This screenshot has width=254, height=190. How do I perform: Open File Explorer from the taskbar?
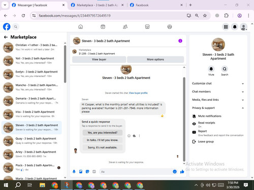click(42, 185)
